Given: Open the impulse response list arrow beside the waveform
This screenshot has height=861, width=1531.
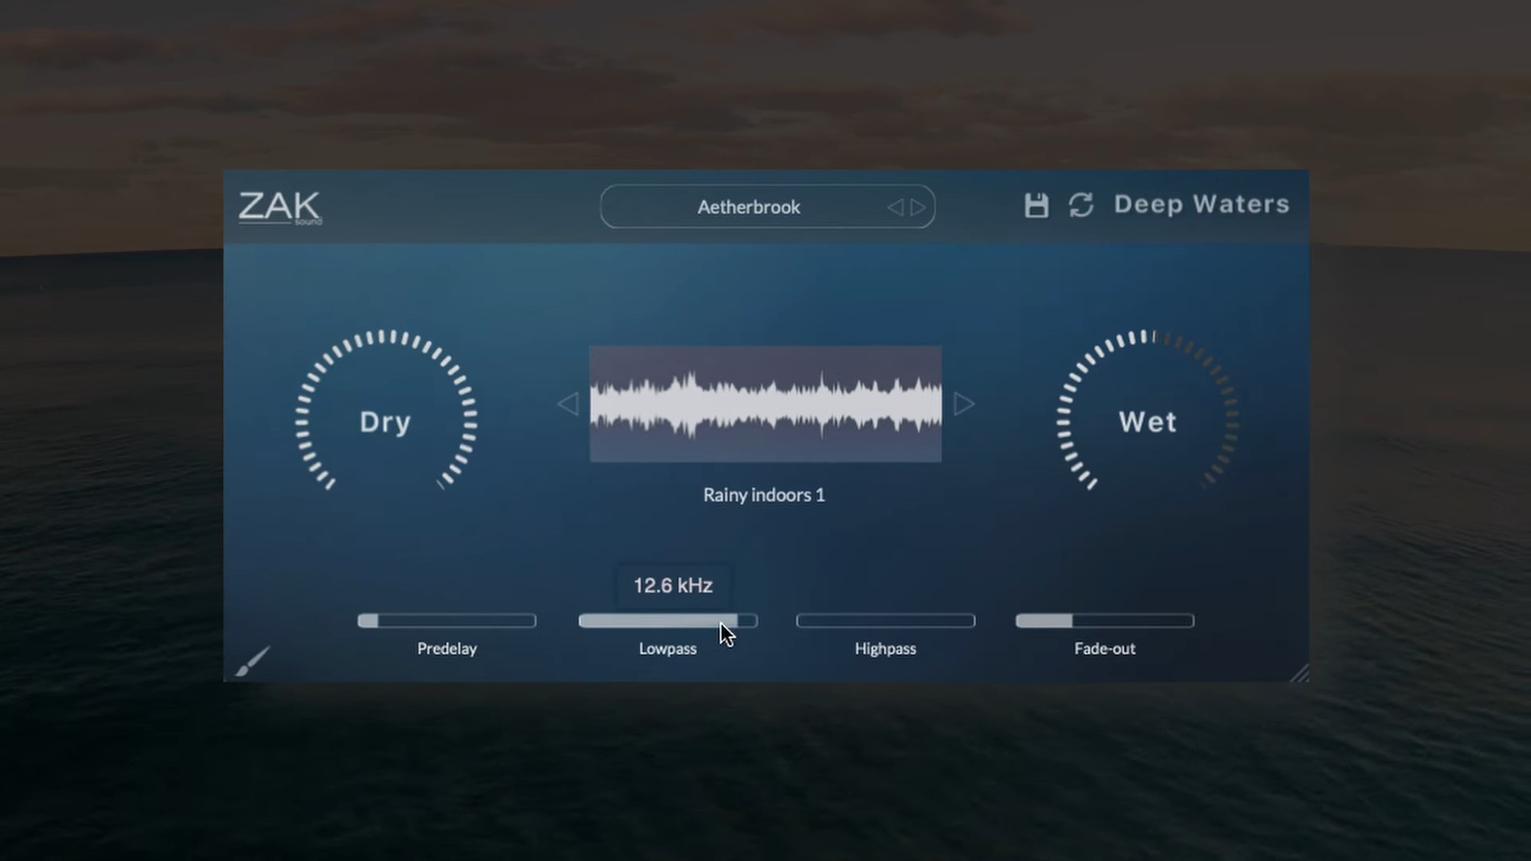Looking at the screenshot, I should (x=965, y=404).
